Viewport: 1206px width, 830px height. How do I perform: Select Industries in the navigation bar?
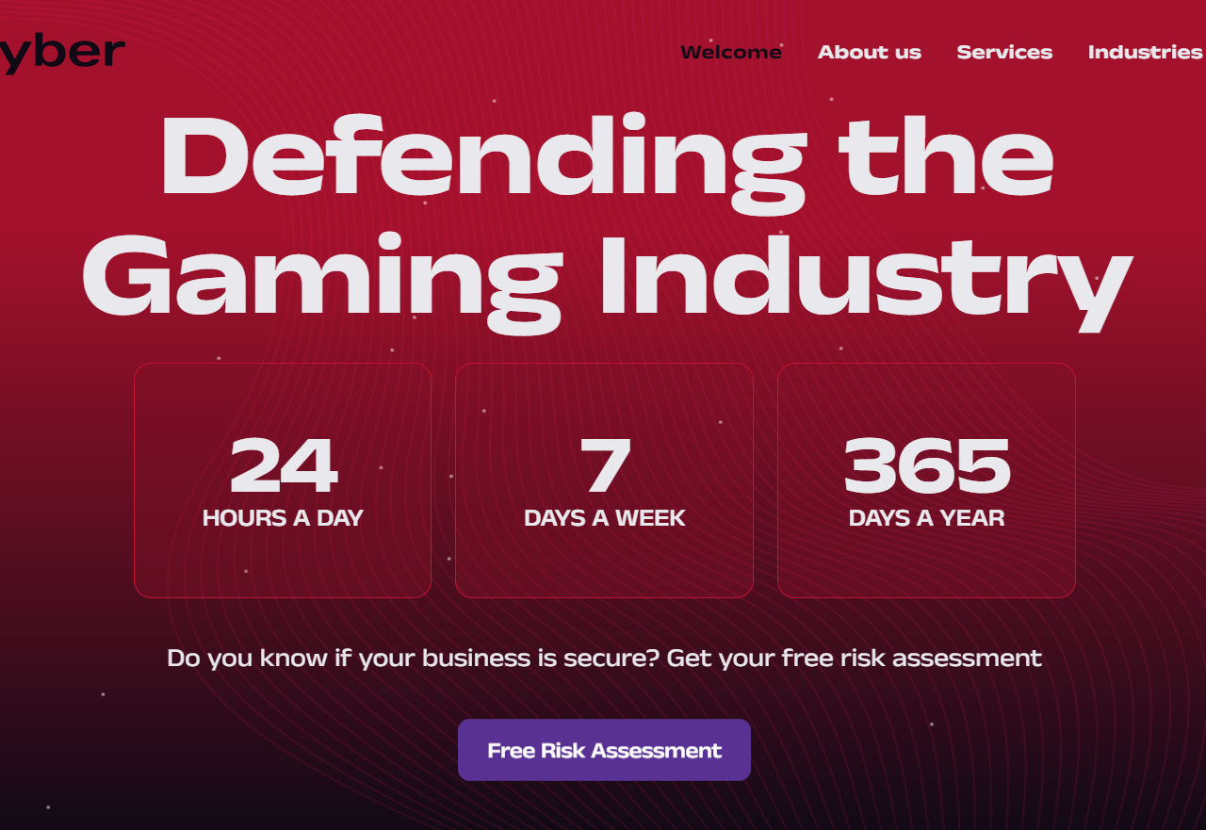(x=1145, y=53)
